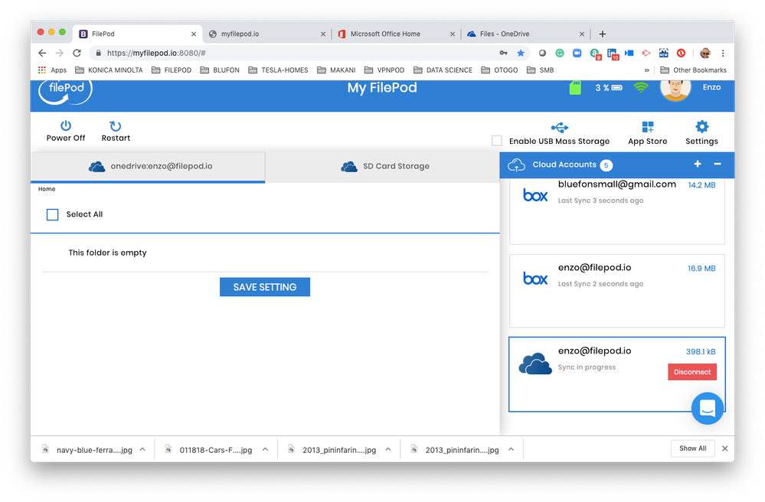
Task: Expand options for 011818-Cars-F....jpg download
Action: point(266,449)
